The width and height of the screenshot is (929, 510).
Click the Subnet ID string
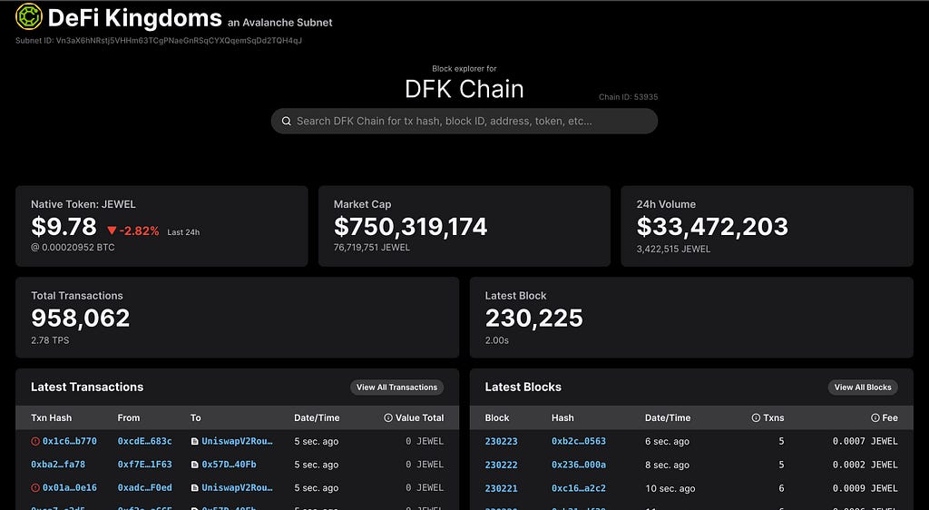159,41
